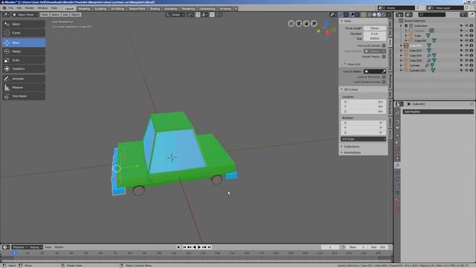Click the play animation button
Image resolution: width=476 pixels, height=268 pixels.
(199, 247)
